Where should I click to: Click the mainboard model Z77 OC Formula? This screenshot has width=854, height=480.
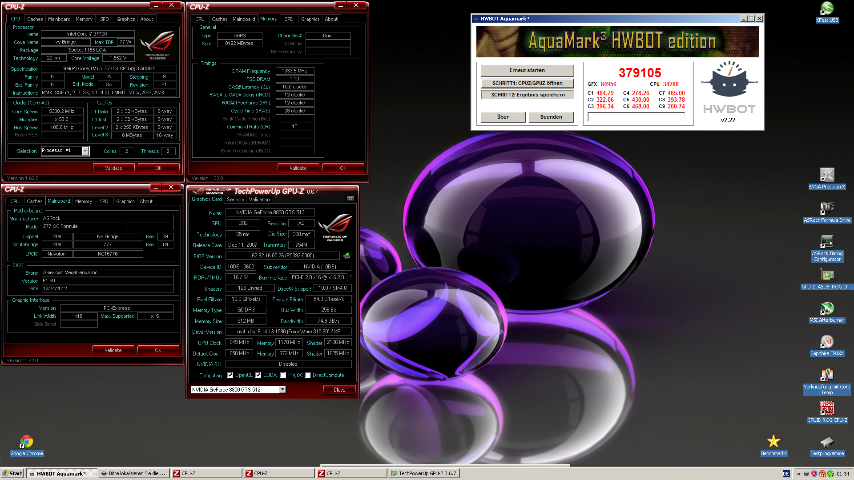pyautogui.click(x=84, y=227)
